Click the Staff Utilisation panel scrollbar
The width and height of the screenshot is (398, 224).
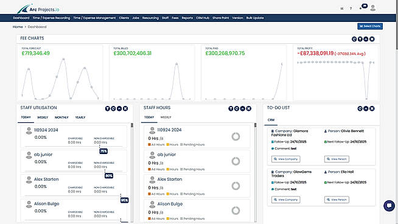[x=132, y=173]
